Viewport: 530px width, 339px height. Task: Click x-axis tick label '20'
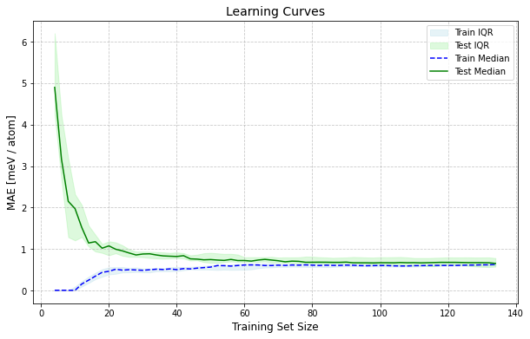pos(109,313)
